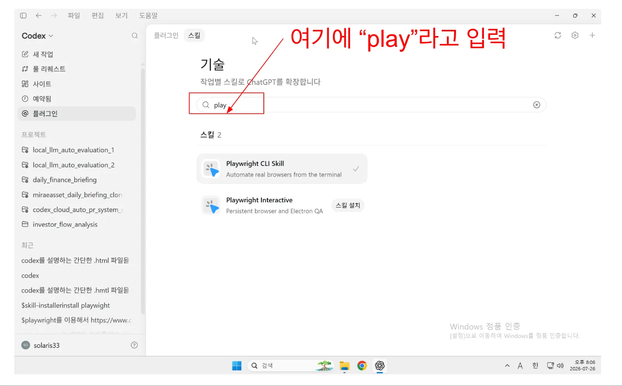Open the 편집 menu
Image resolution: width=622 pixels, height=386 pixels.
pyautogui.click(x=97, y=15)
